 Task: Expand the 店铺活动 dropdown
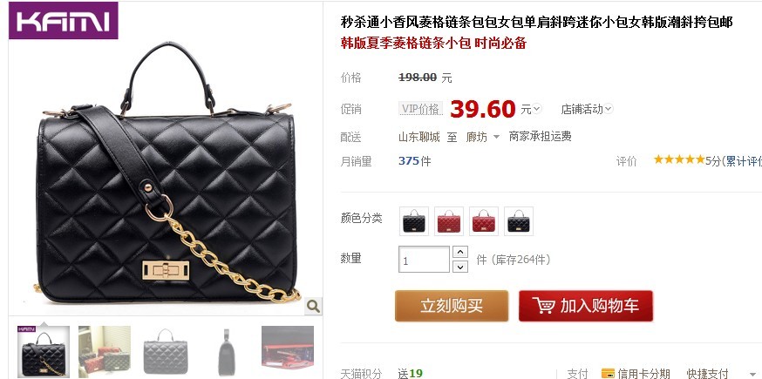click(x=587, y=109)
